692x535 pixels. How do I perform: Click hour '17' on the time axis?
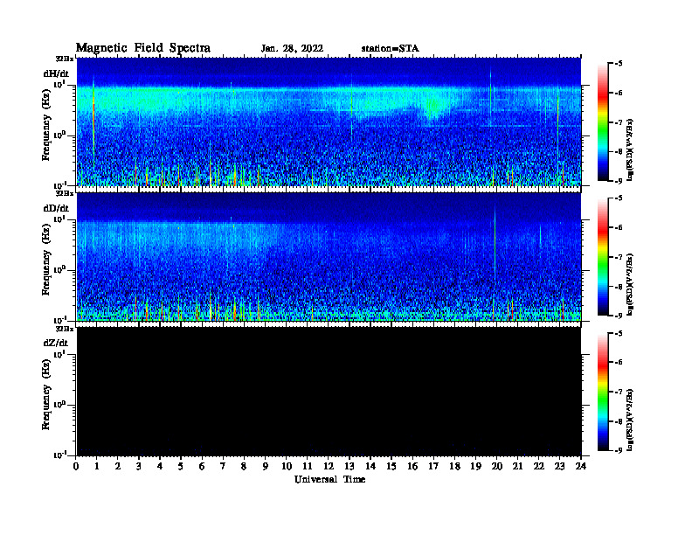tap(433, 466)
